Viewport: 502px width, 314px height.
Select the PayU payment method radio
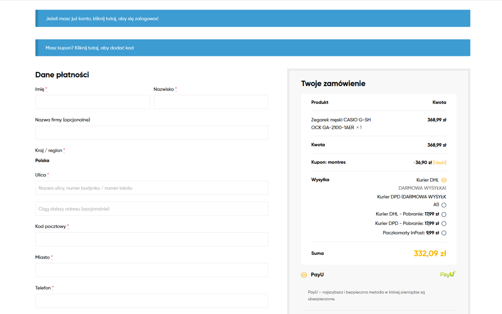coord(304,275)
